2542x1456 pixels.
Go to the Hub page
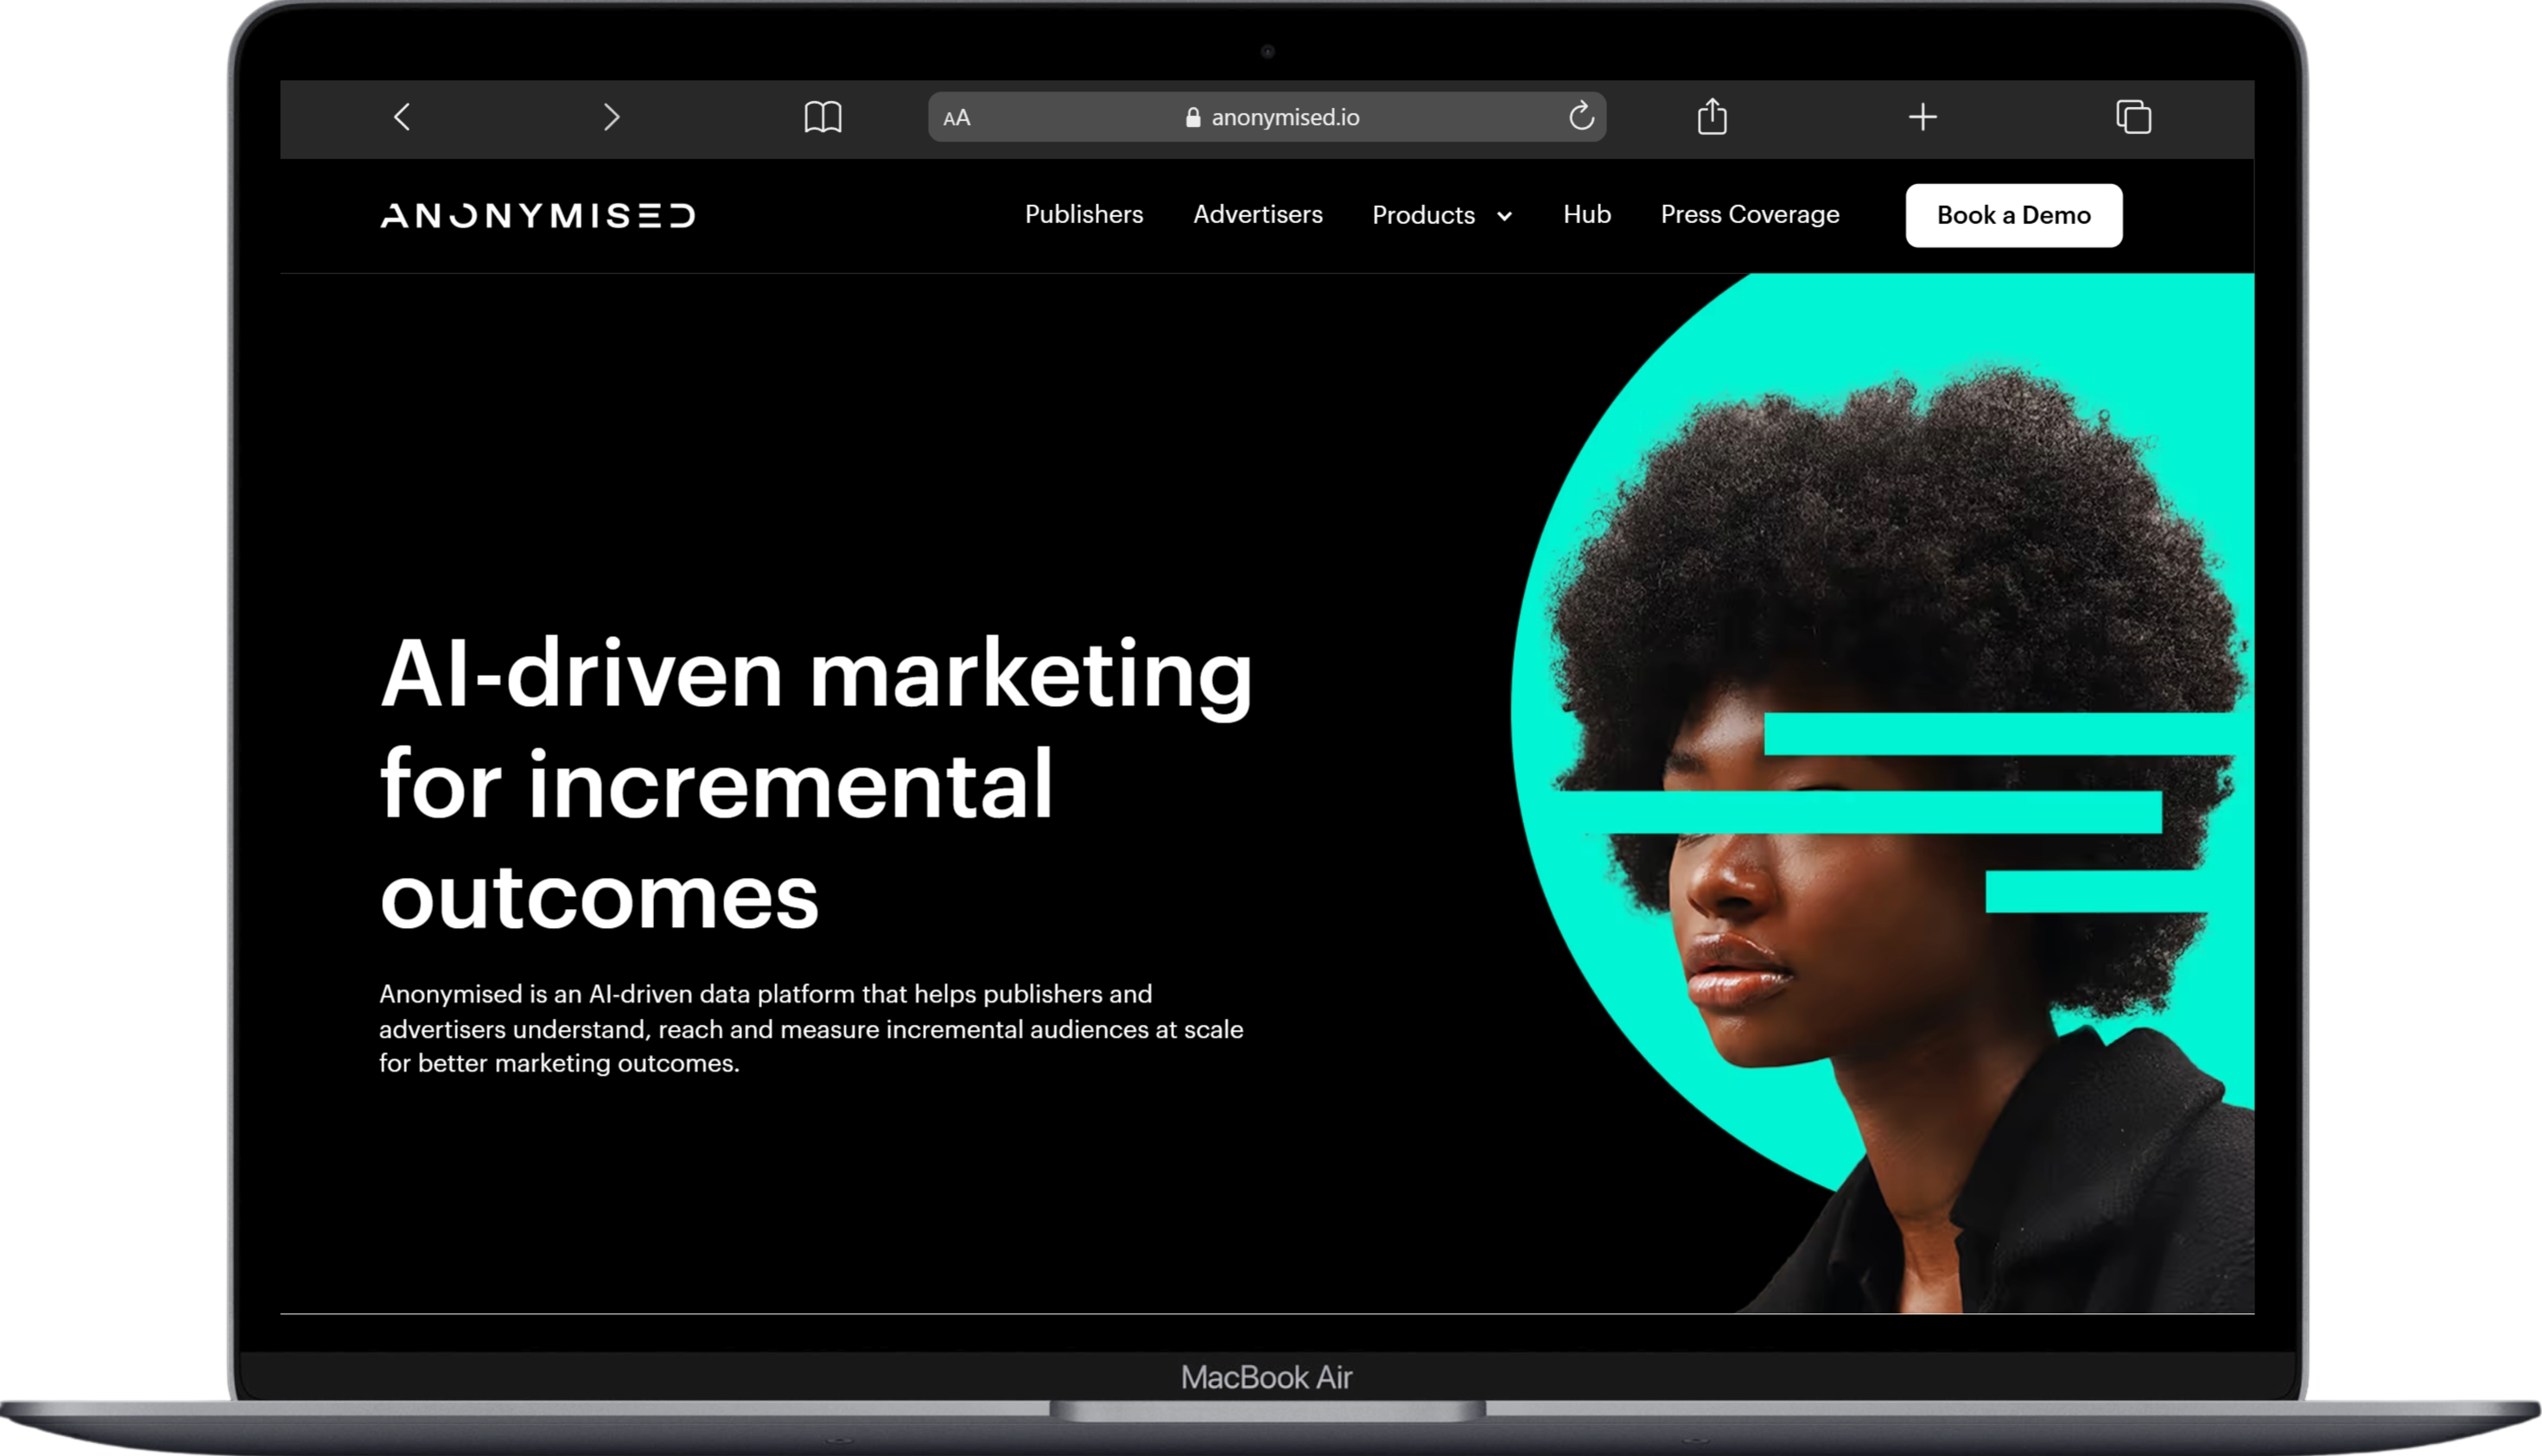click(1586, 214)
